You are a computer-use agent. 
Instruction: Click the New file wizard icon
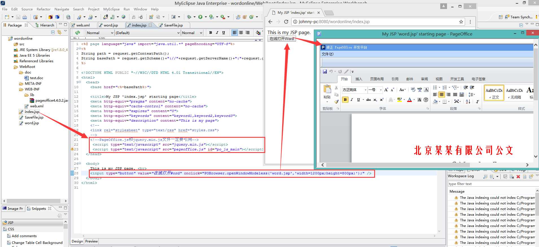[x=7, y=17]
